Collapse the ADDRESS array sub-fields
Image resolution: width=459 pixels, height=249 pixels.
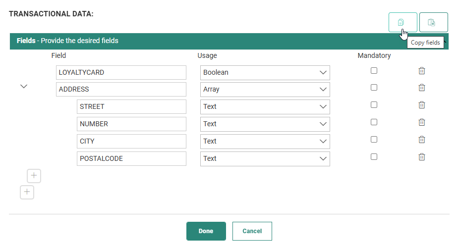point(23,87)
